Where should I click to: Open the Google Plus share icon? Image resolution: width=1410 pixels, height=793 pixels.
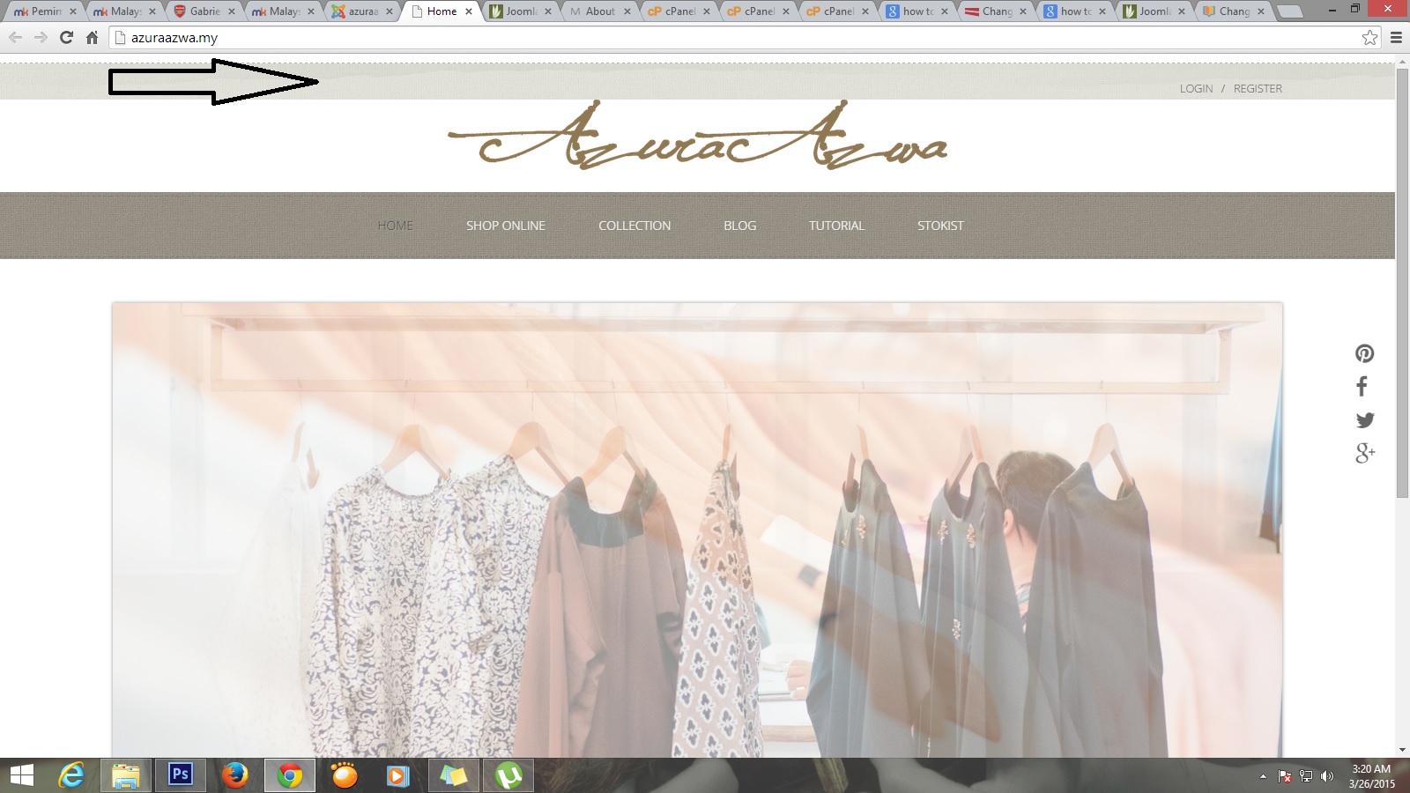(1365, 453)
